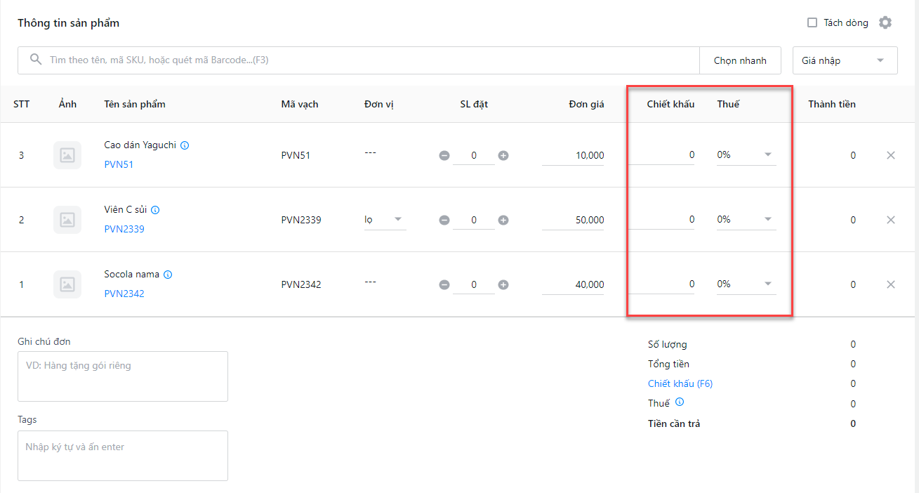
Task: Increase quantity for Socola nama
Action: 503,284
